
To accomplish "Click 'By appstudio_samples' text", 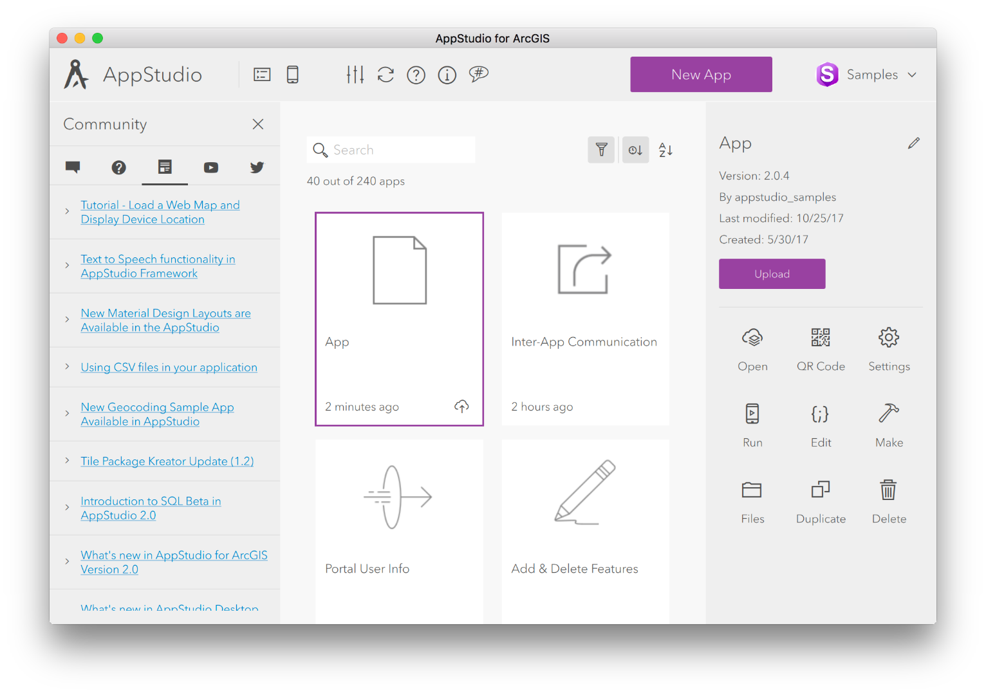I will 777,198.
